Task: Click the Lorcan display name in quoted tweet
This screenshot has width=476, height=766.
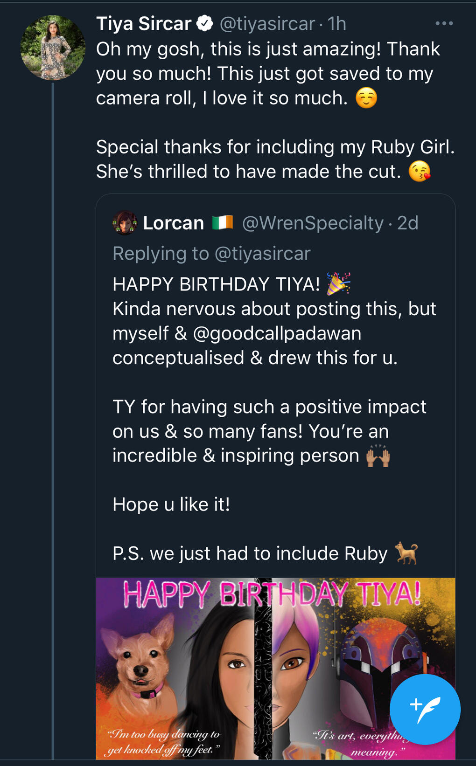Action: tap(173, 223)
